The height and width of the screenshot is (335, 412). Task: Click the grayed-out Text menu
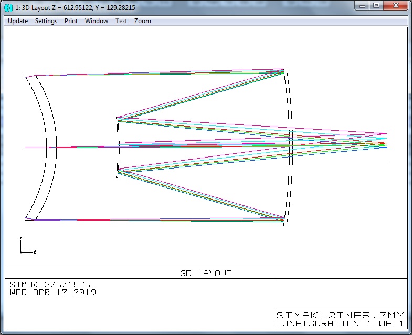(121, 21)
